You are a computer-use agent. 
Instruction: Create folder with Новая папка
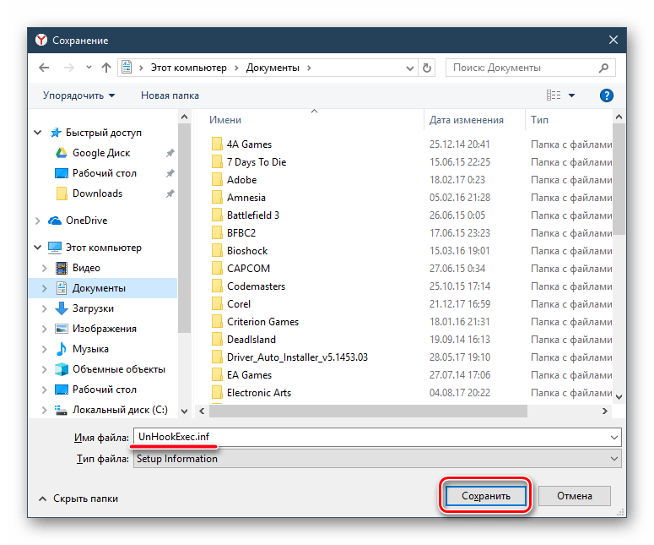pos(170,95)
